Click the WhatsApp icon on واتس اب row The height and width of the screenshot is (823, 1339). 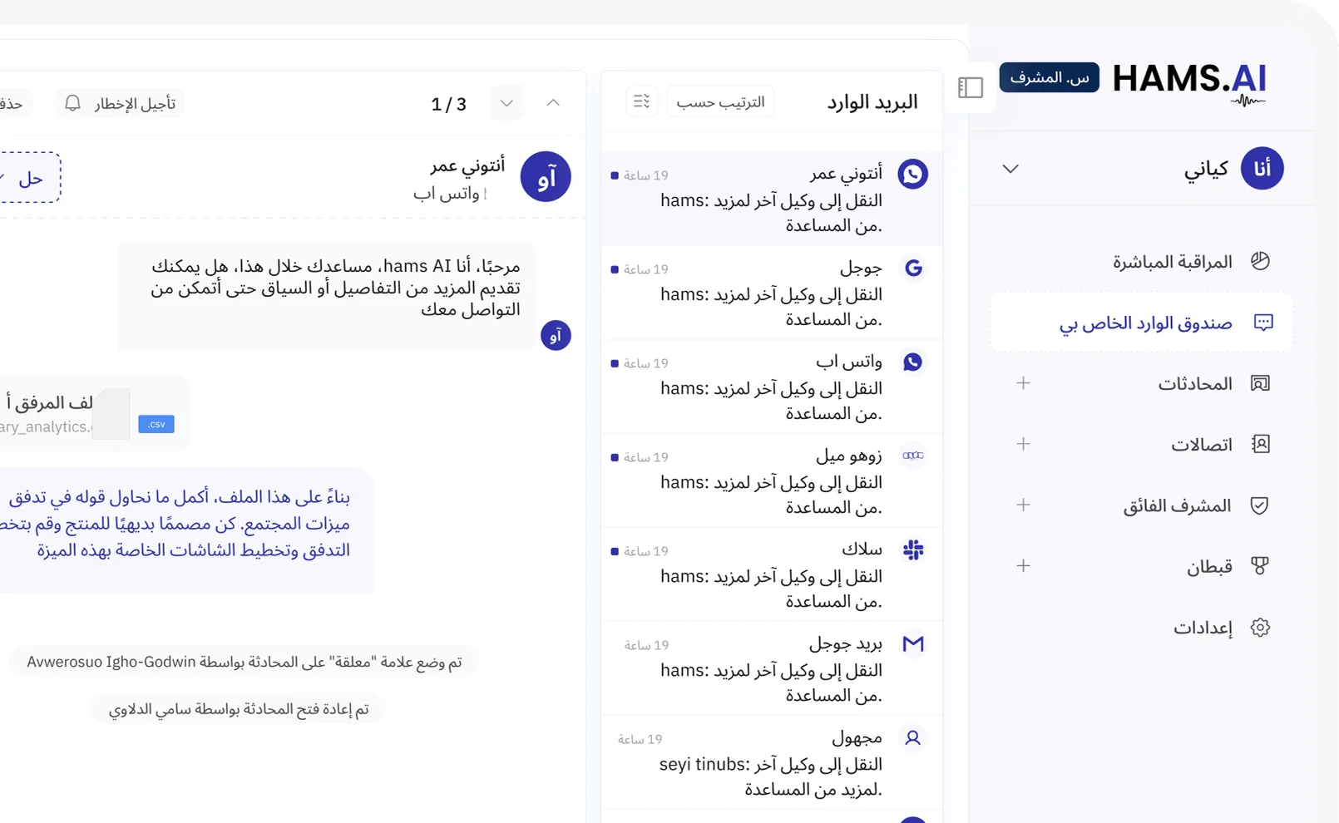pos(912,362)
